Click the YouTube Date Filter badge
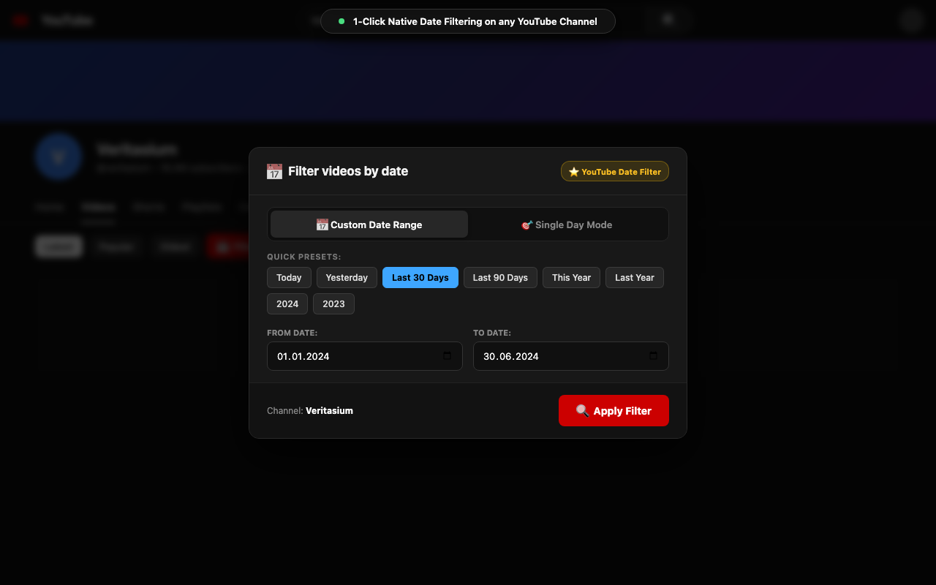 click(x=615, y=171)
